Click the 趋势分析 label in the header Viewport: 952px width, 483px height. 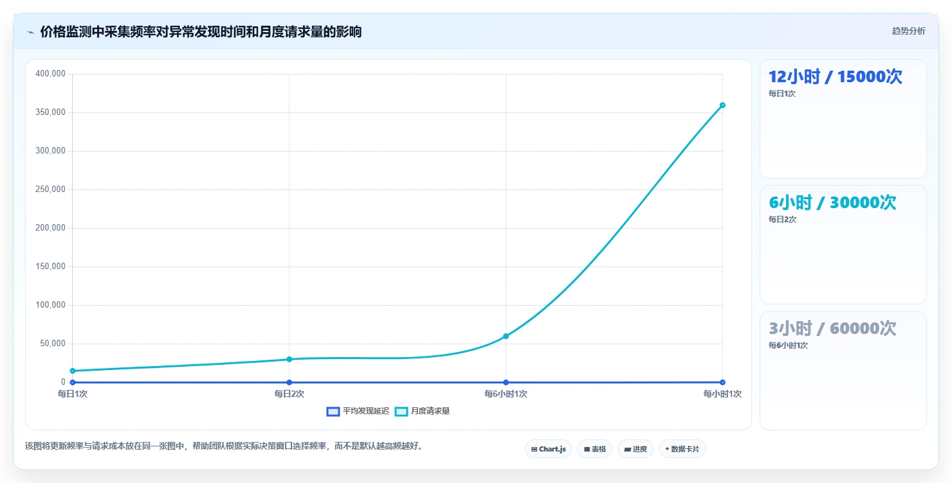908,31
